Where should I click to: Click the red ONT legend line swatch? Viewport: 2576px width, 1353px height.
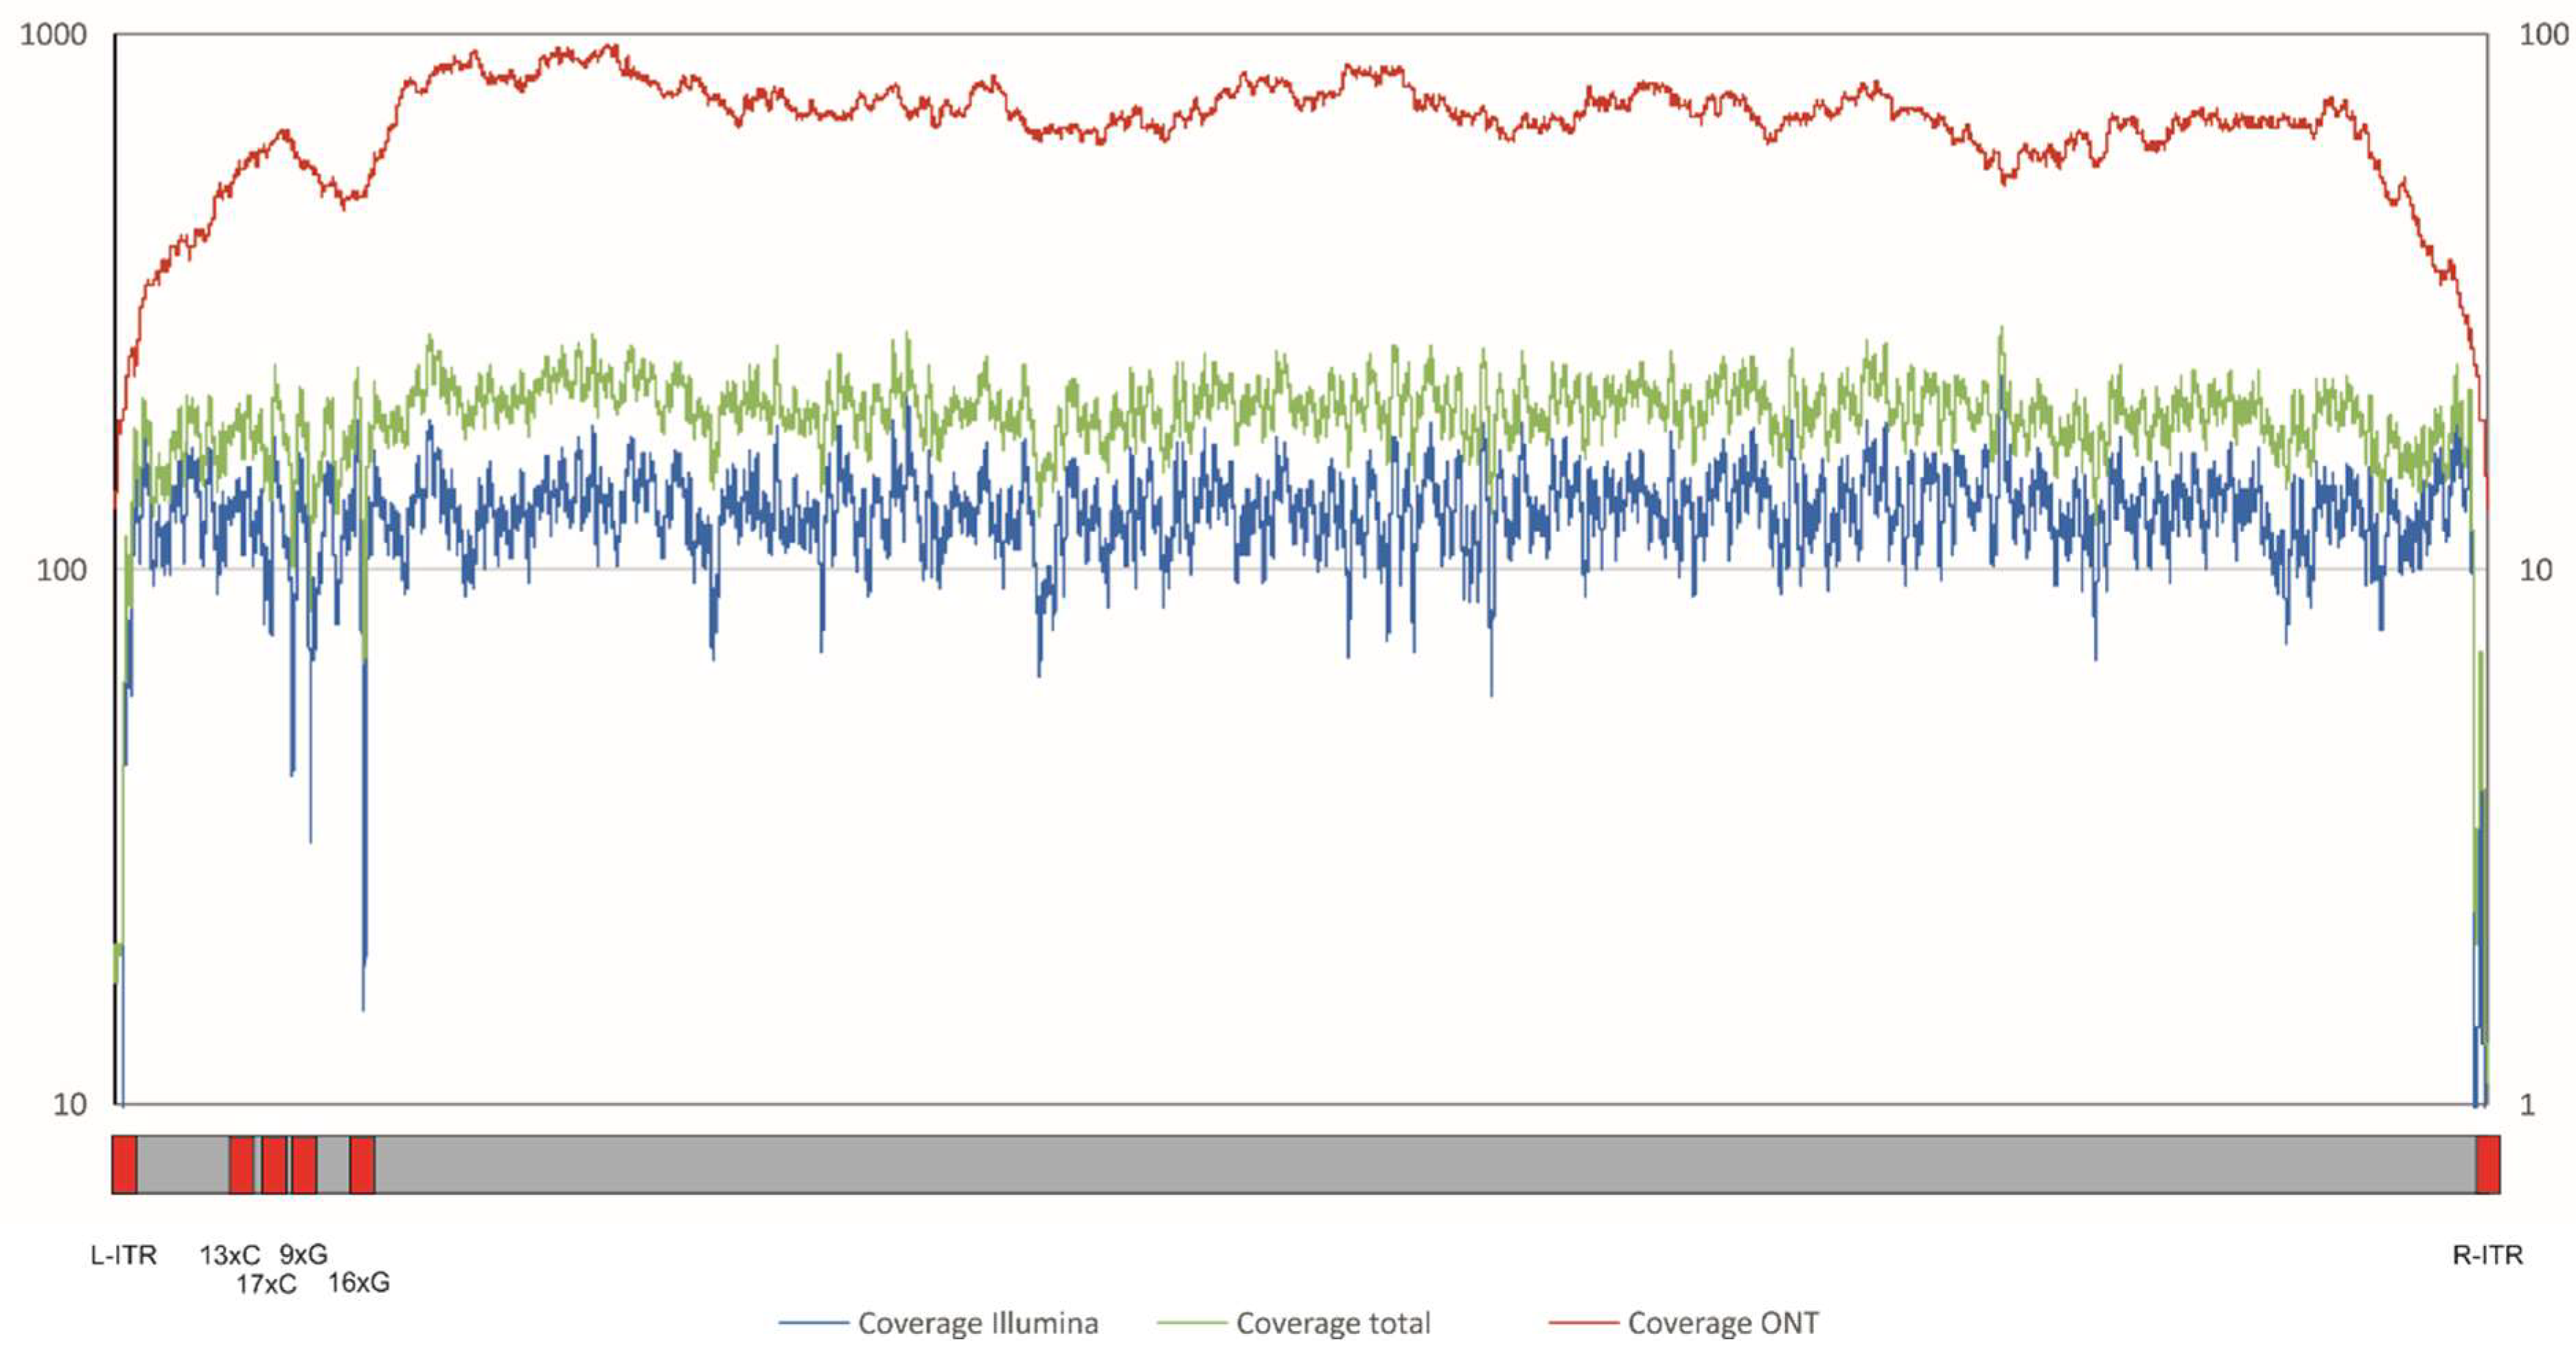[1583, 1323]
